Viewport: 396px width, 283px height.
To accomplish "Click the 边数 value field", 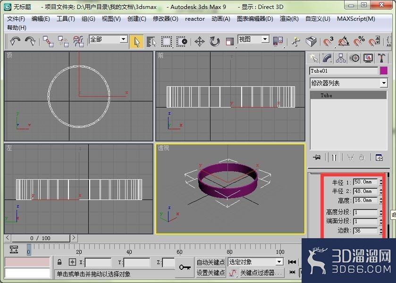I will (365, 231).
